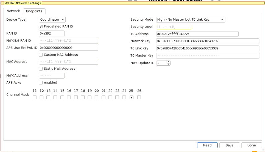Viewport: 265px width, 152px height.
Task: Check channel 15 in Channel Mask
Action: (x=62, y=97)
